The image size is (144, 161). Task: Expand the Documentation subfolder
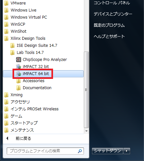(34, 88)
